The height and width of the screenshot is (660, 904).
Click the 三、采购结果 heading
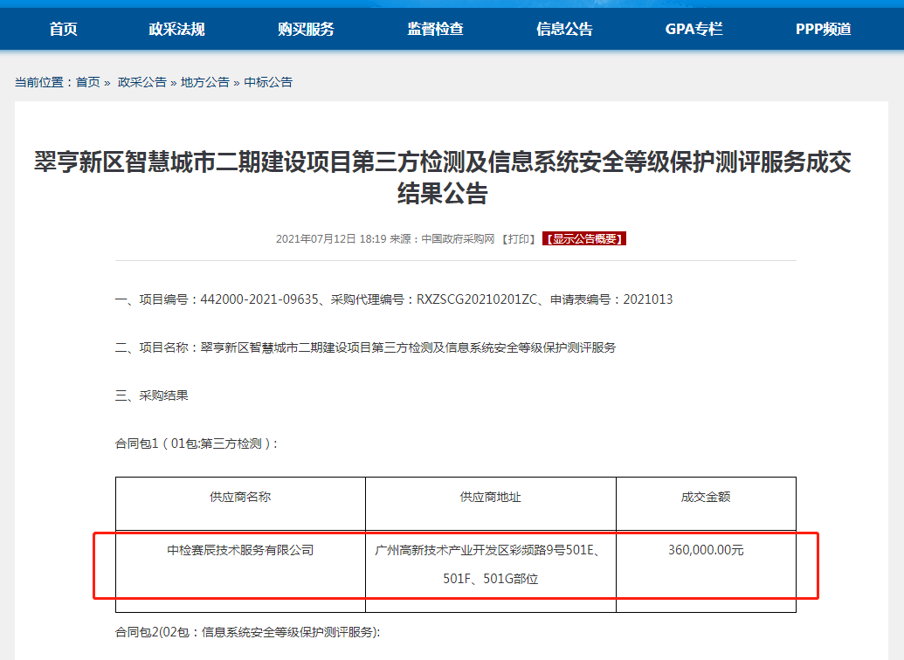click(x=152, y=395)
